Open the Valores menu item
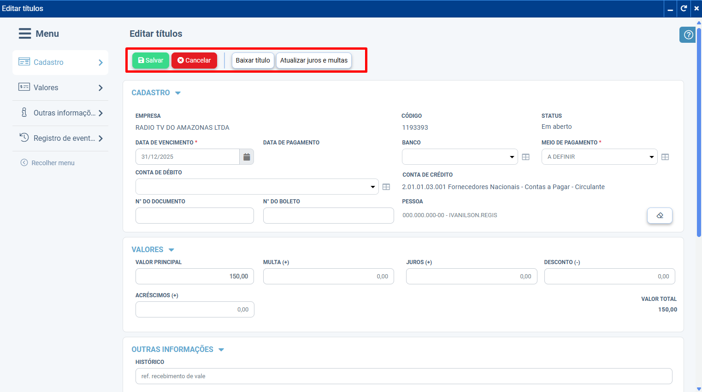 tap(60, 88)
